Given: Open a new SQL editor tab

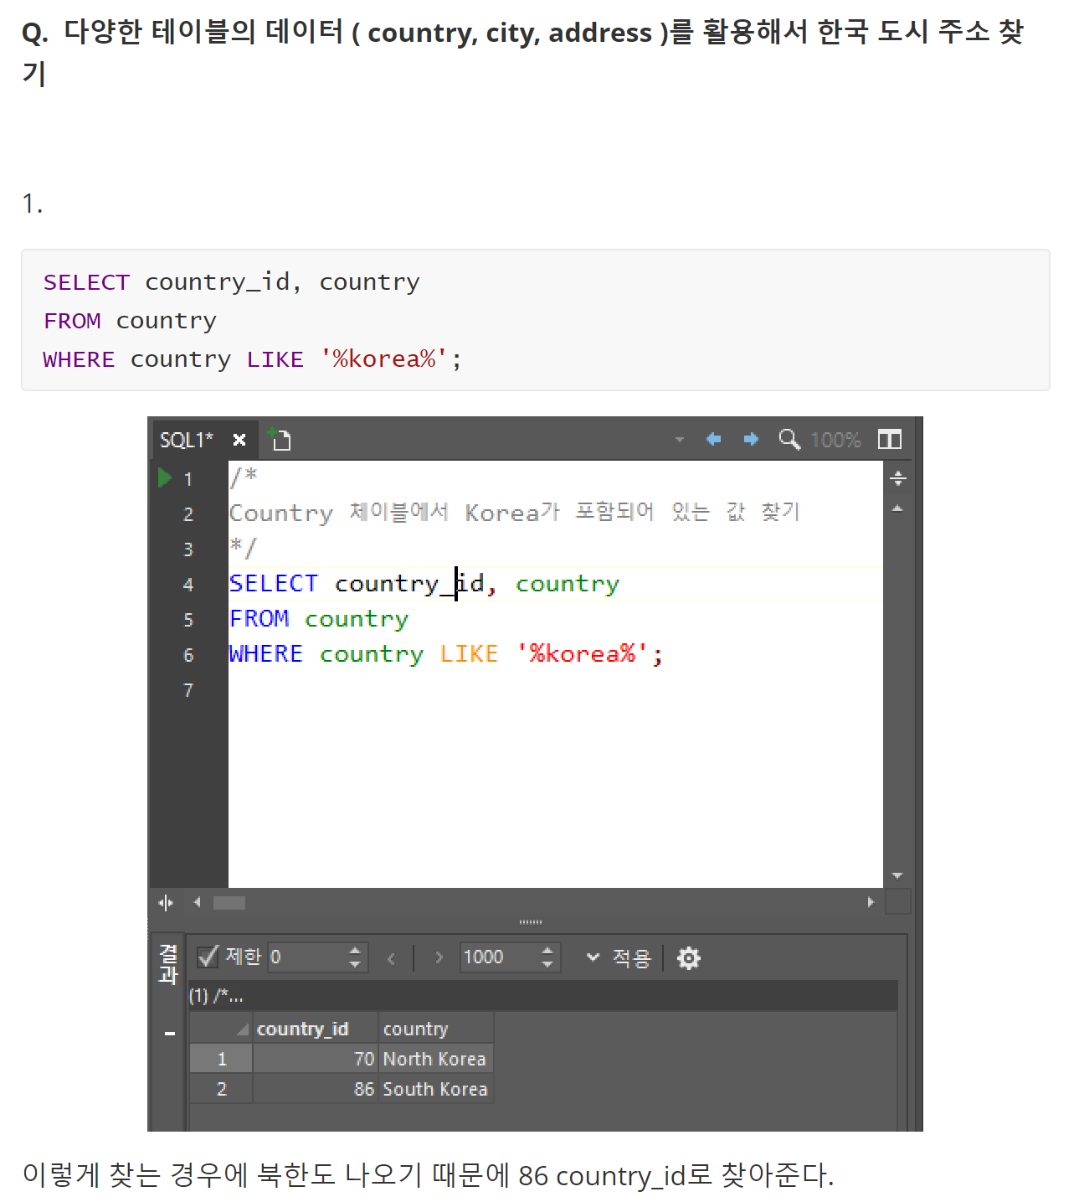Looking at the screenshot, I should (280, 438).
